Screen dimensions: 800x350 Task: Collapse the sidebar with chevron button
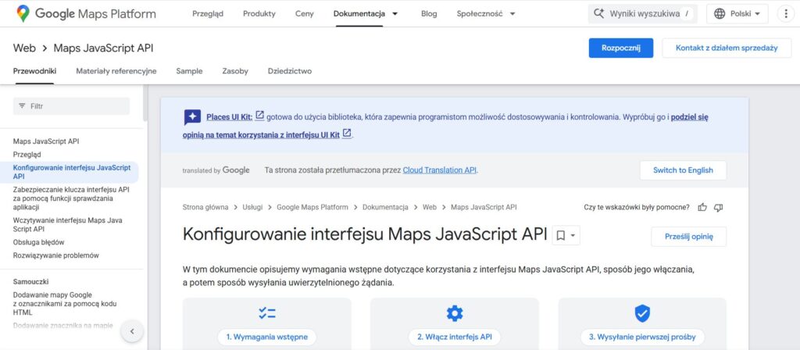132,331
